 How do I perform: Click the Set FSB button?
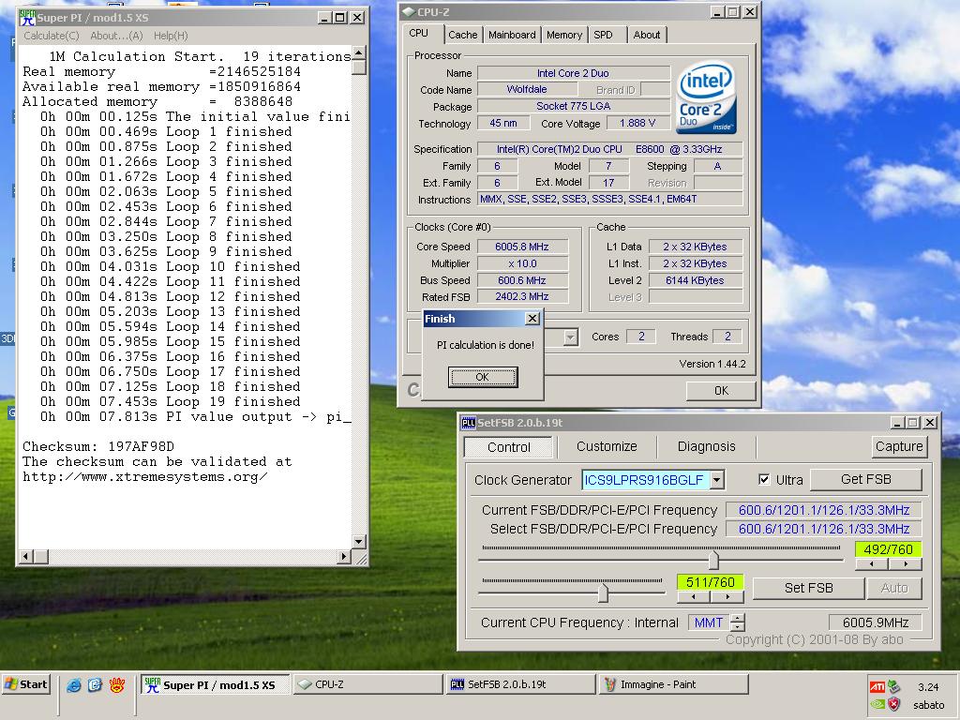(x=808, y=589)
